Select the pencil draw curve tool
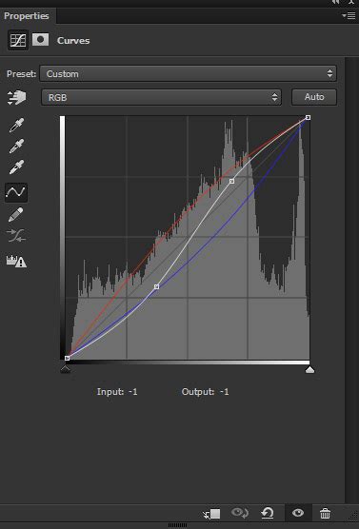 pyautogui.click(x=16, y=215)
